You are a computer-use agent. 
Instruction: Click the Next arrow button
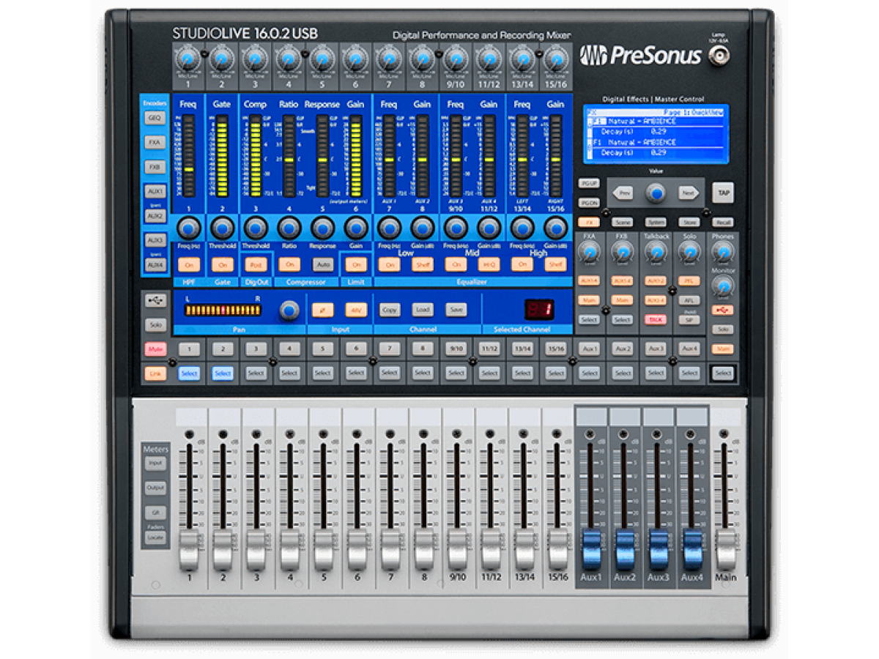688,193
